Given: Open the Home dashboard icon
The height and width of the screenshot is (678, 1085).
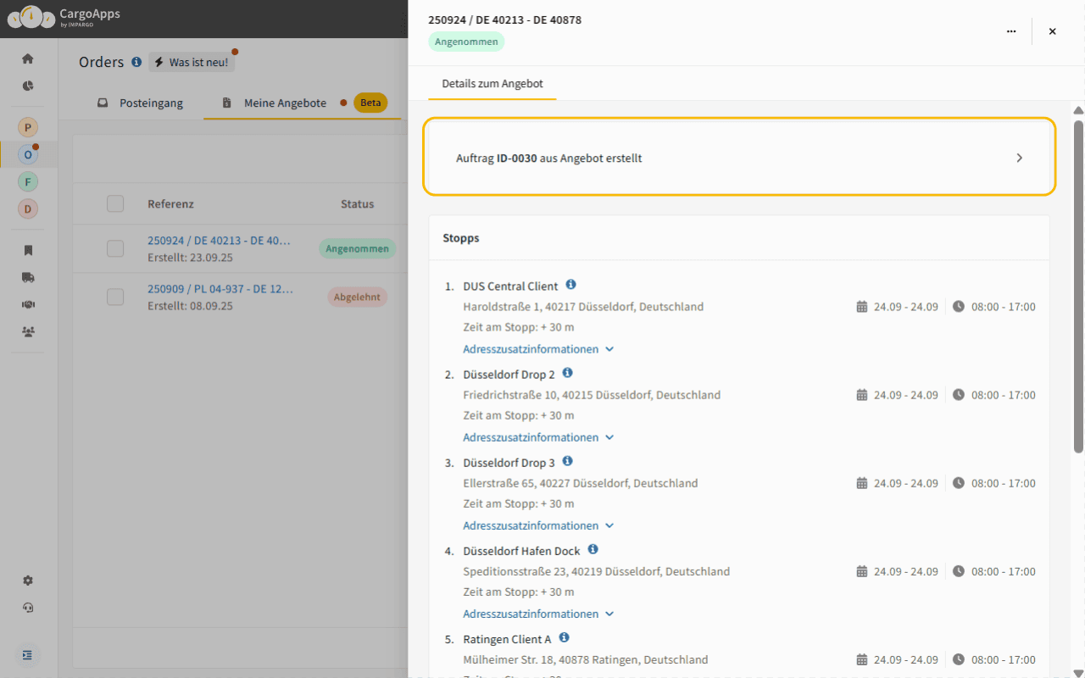Looking at the screenshot, I should point(27,58).
